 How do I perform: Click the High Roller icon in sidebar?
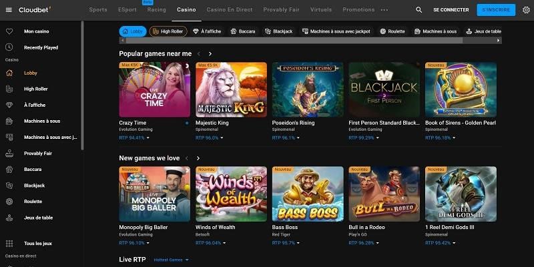point(9,89)
